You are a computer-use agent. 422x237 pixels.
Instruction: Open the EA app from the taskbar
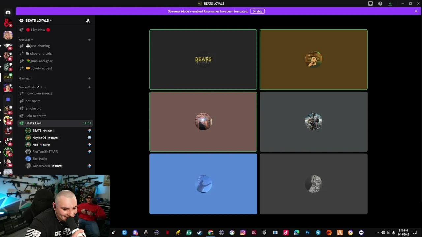click(x=329, y=233)
